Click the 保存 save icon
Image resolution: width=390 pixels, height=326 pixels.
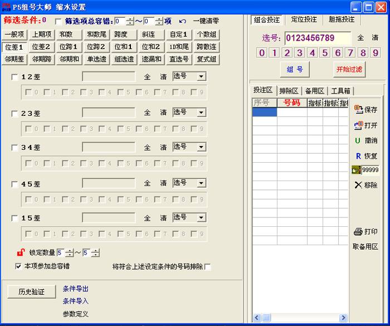click(358, 109)
